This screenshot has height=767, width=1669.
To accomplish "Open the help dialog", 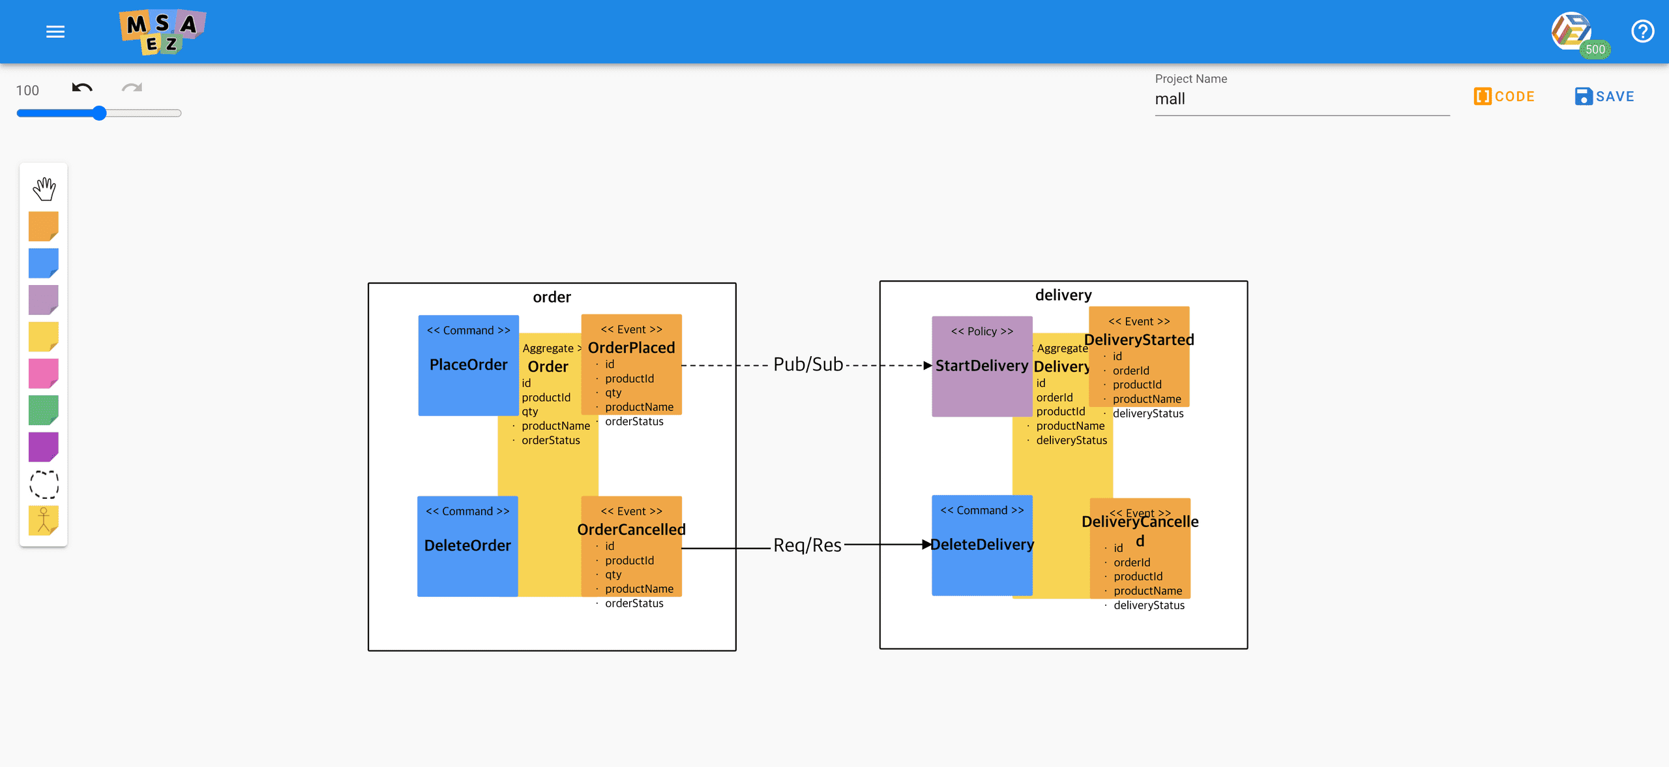I will point(1642,31).
